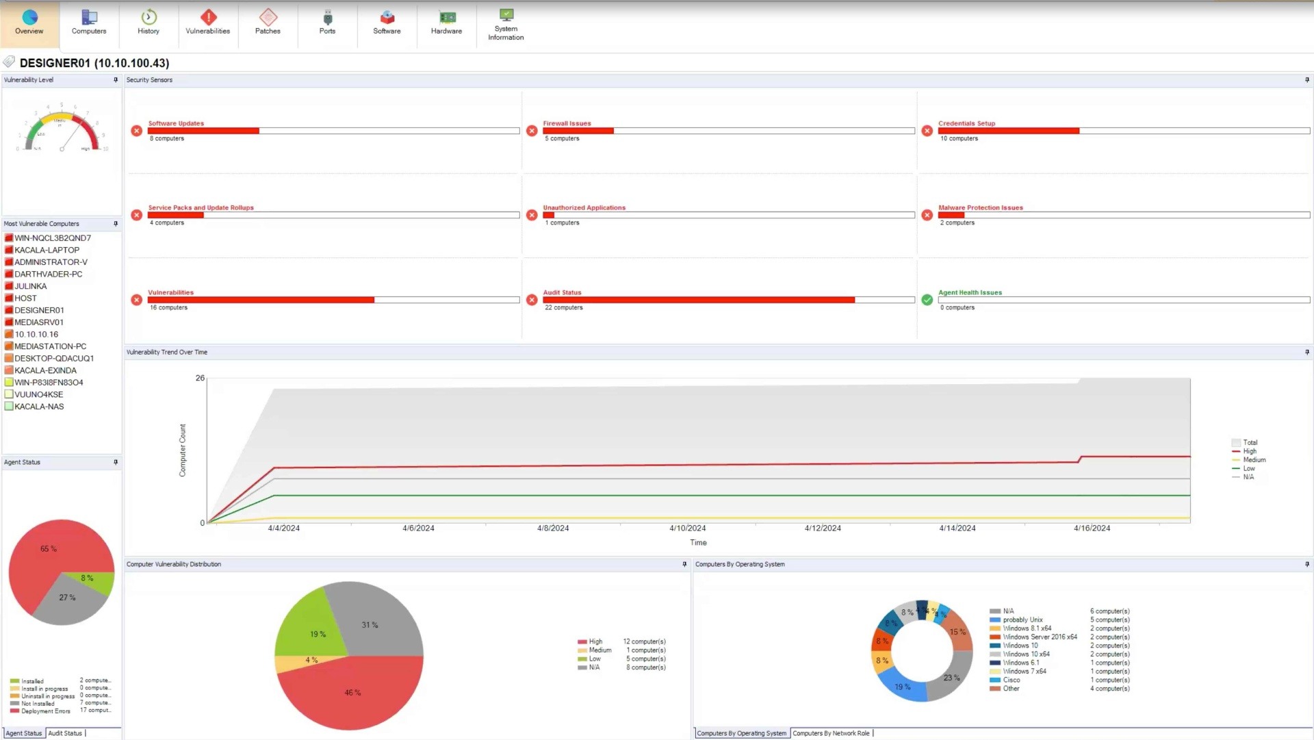Image resolution: width=1314 pixels, height=740 pixels.
Task: Select DESIGNER01 in Most Vulnerable Computers
Action: pos(38,309)
